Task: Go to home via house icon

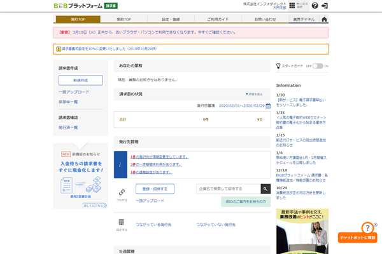Action: pos(324,20)
